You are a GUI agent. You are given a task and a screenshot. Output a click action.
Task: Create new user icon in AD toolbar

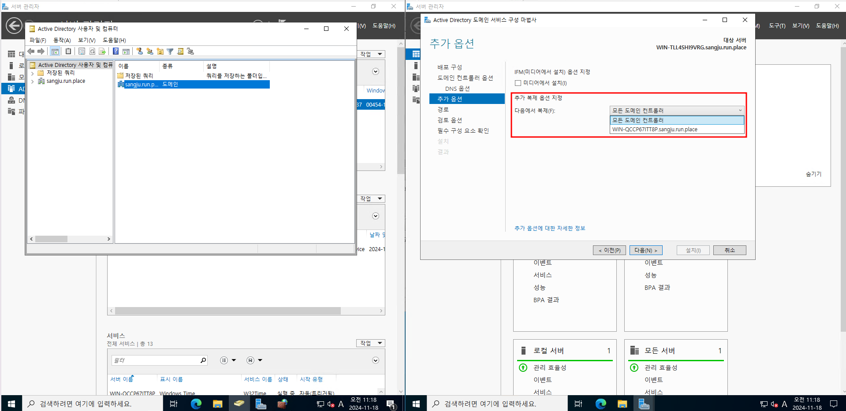coord(140,52)
